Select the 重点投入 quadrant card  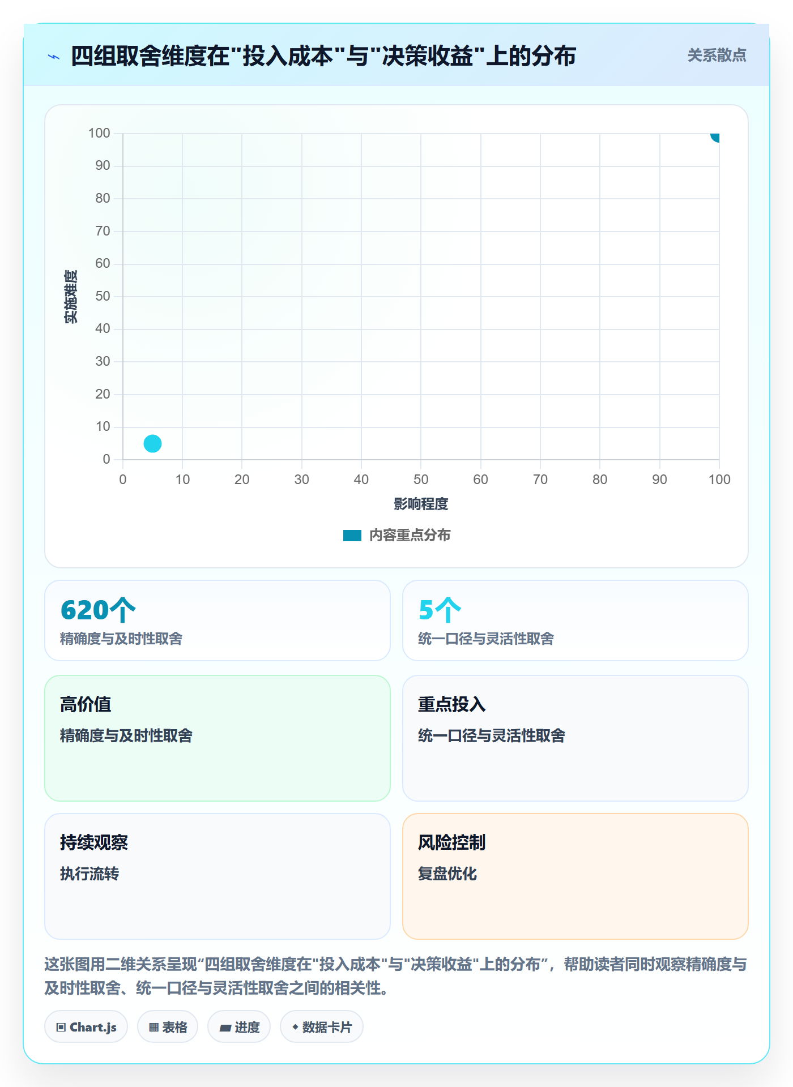point(575,738)
